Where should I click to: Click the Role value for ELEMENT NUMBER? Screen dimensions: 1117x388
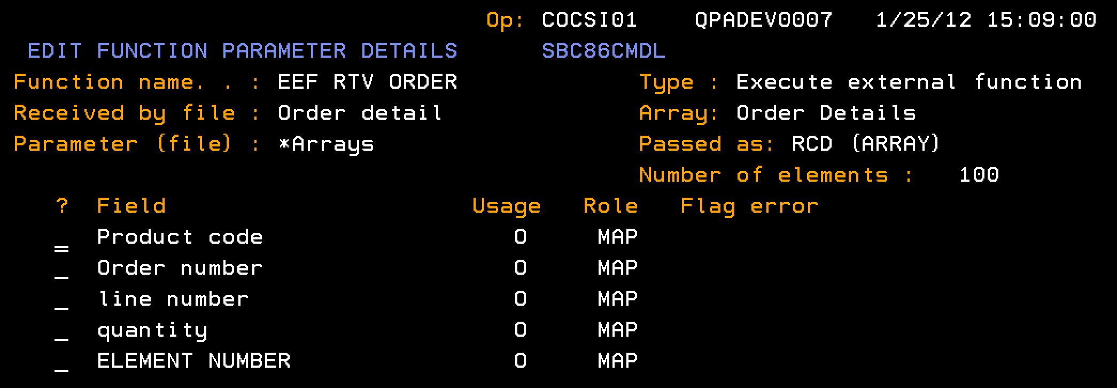point(617,361)
